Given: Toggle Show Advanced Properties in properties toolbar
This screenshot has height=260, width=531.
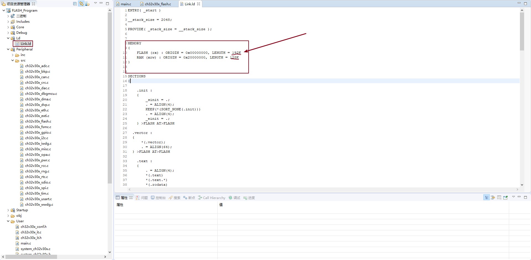Looking at the screenshot, I should click(x=493, y=197).
